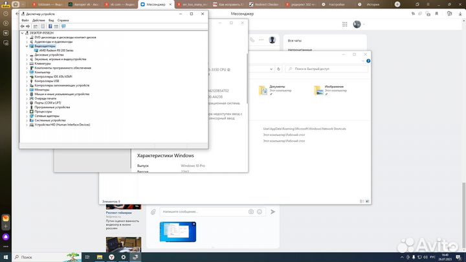
Task: Click the apps grid icon in Messenger header
Action: 345,25
